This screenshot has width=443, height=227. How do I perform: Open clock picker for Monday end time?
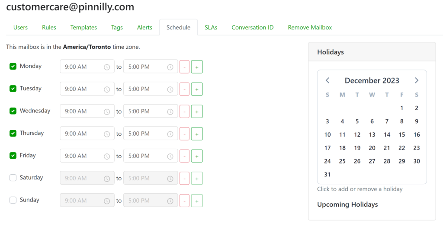[x=170, y=67]
